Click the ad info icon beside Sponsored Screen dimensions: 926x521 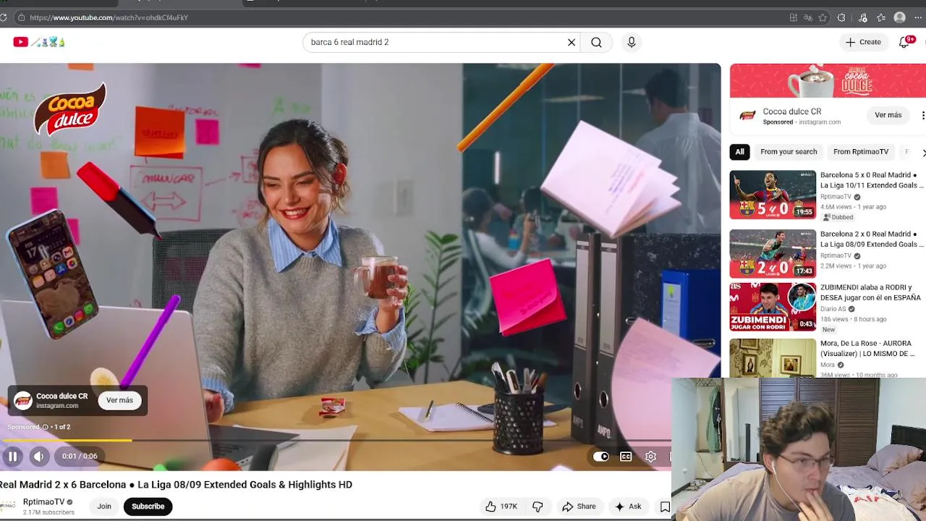[45, 427]
